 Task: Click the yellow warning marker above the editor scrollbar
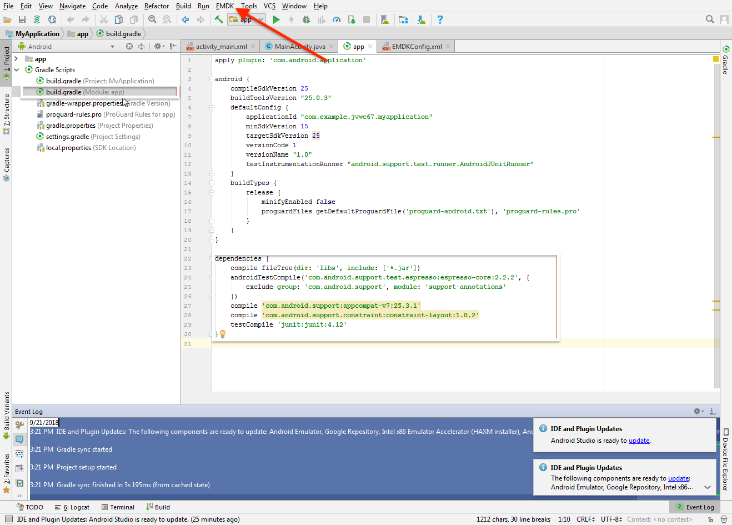click(716, 59)
